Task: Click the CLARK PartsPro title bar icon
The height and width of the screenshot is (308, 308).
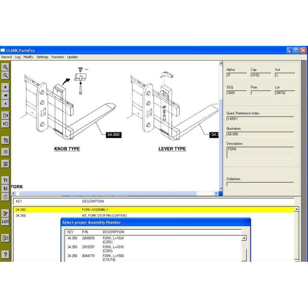Action: pos(3,50)
